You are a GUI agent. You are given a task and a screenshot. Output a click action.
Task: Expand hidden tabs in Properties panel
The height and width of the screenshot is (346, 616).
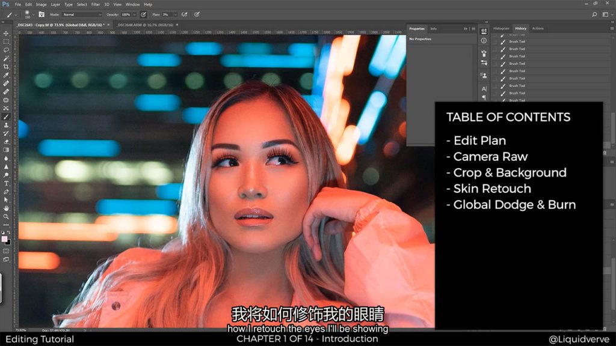[x=466, y=29]
